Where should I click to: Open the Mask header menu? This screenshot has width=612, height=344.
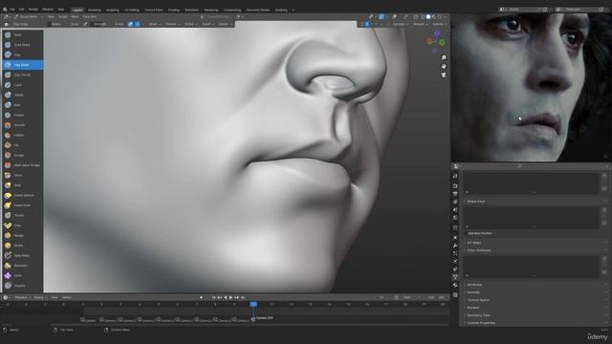(x=75, y=17)
